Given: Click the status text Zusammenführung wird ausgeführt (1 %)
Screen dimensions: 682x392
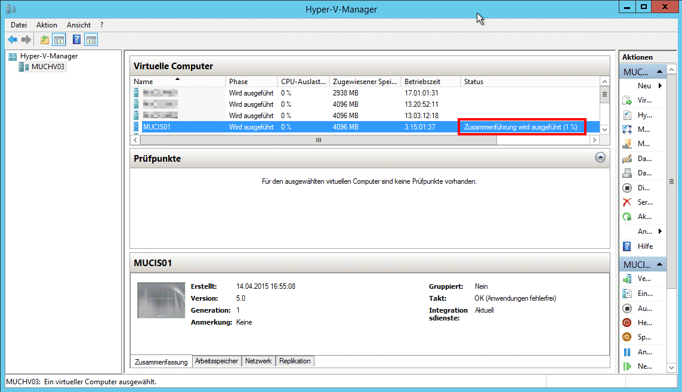Looking at the screenshot, I should click(521, 127).
